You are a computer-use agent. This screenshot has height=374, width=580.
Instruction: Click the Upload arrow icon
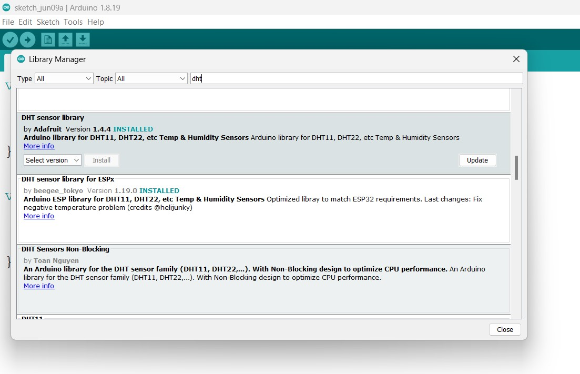27,39
